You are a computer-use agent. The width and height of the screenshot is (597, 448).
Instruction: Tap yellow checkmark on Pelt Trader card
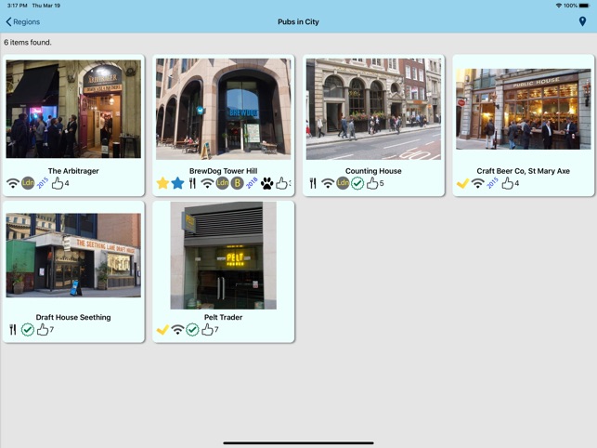pyautogui.click(x=162, y=330)
